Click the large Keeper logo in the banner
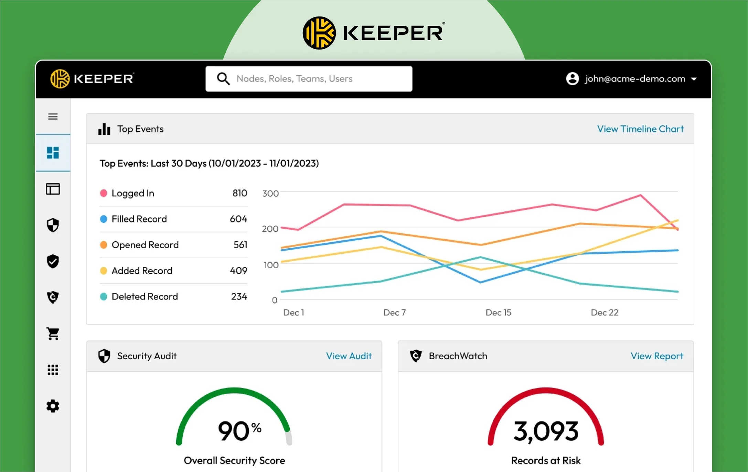Screen dimensions: 748x472 pos(374,33)
